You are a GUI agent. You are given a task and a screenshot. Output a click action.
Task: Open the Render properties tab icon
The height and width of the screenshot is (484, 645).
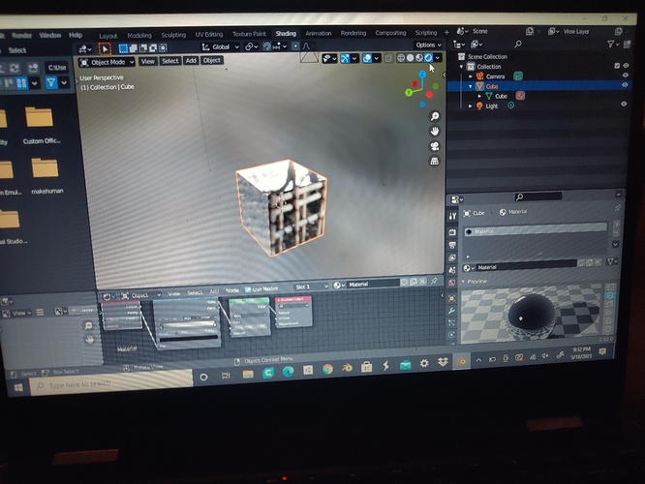click(x=452, y=232)
